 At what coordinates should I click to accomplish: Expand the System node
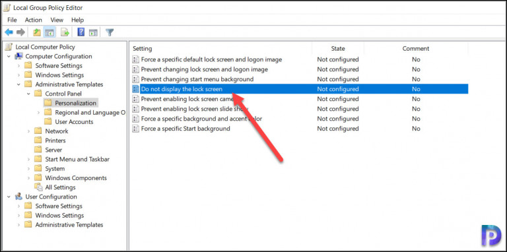pos(29,169)
